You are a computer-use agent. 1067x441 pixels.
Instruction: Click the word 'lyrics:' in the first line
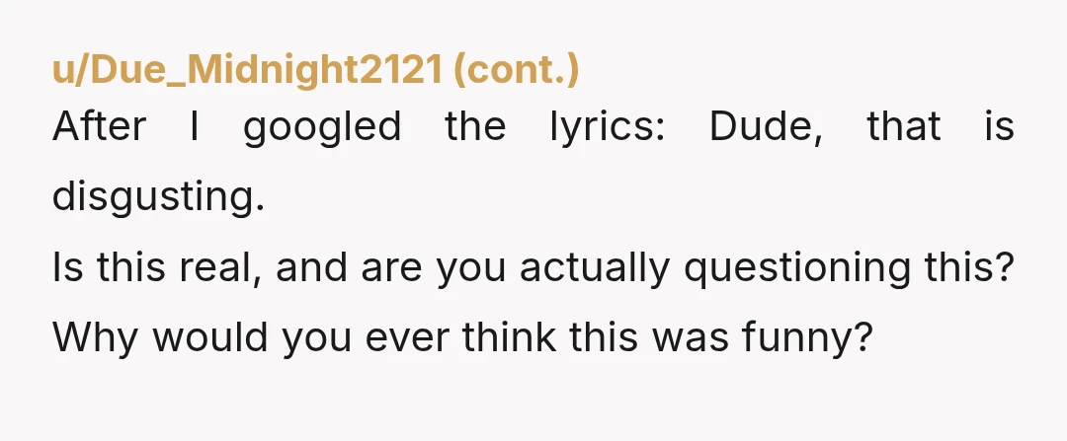(x=608, y=127)
